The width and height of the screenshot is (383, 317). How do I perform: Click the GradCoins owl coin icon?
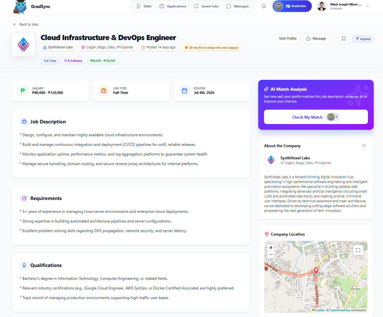[x=279, y=6]
